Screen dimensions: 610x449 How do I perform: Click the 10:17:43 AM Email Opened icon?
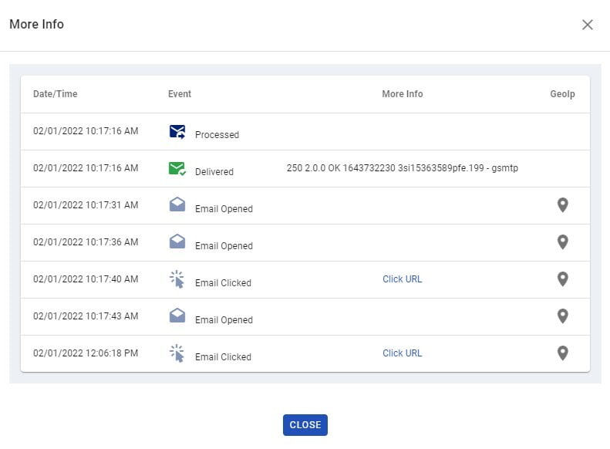pyautogui.click(x=177, y=316)
